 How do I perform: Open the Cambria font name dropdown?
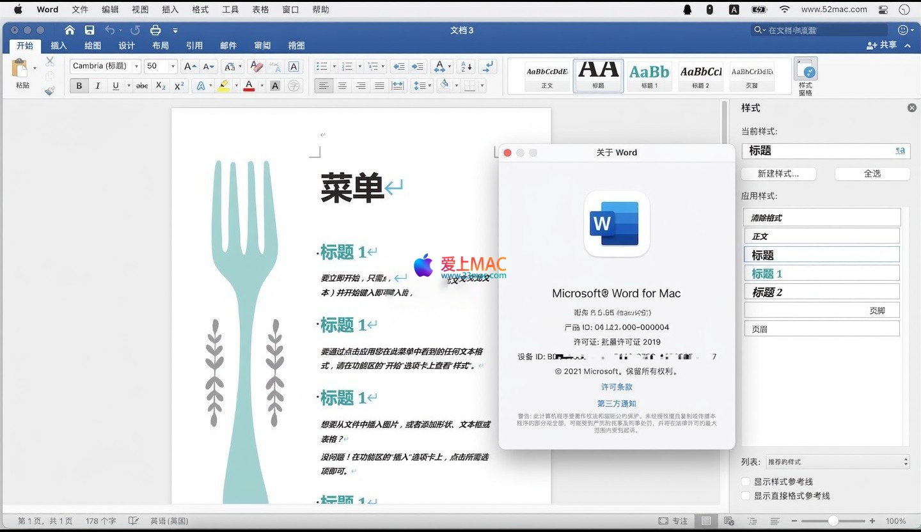(x=136, y=66)
